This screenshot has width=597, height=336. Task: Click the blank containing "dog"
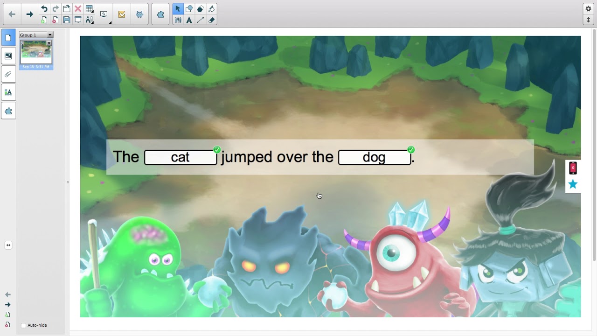(x=375, y=157)
